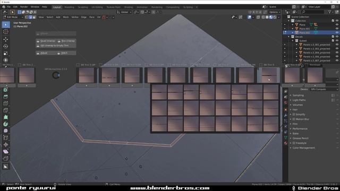
Task: Open the Edit Mode dropdown
Action: point(13,17)
